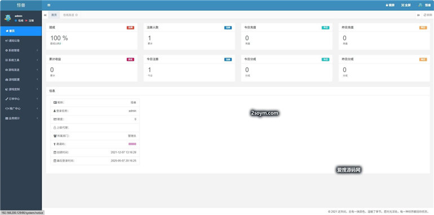The height and width of the screenshot is (215, 434).
Task: Click the purple invitation code 88888
Action: pyautogui.click(x=132, y=144)
